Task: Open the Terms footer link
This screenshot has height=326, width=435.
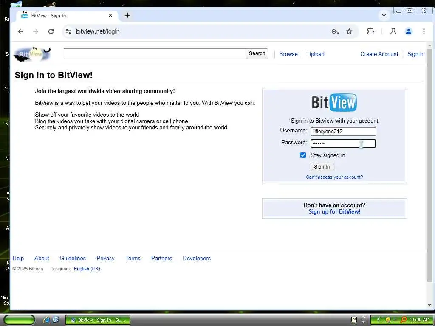Action: coord(133,258)
